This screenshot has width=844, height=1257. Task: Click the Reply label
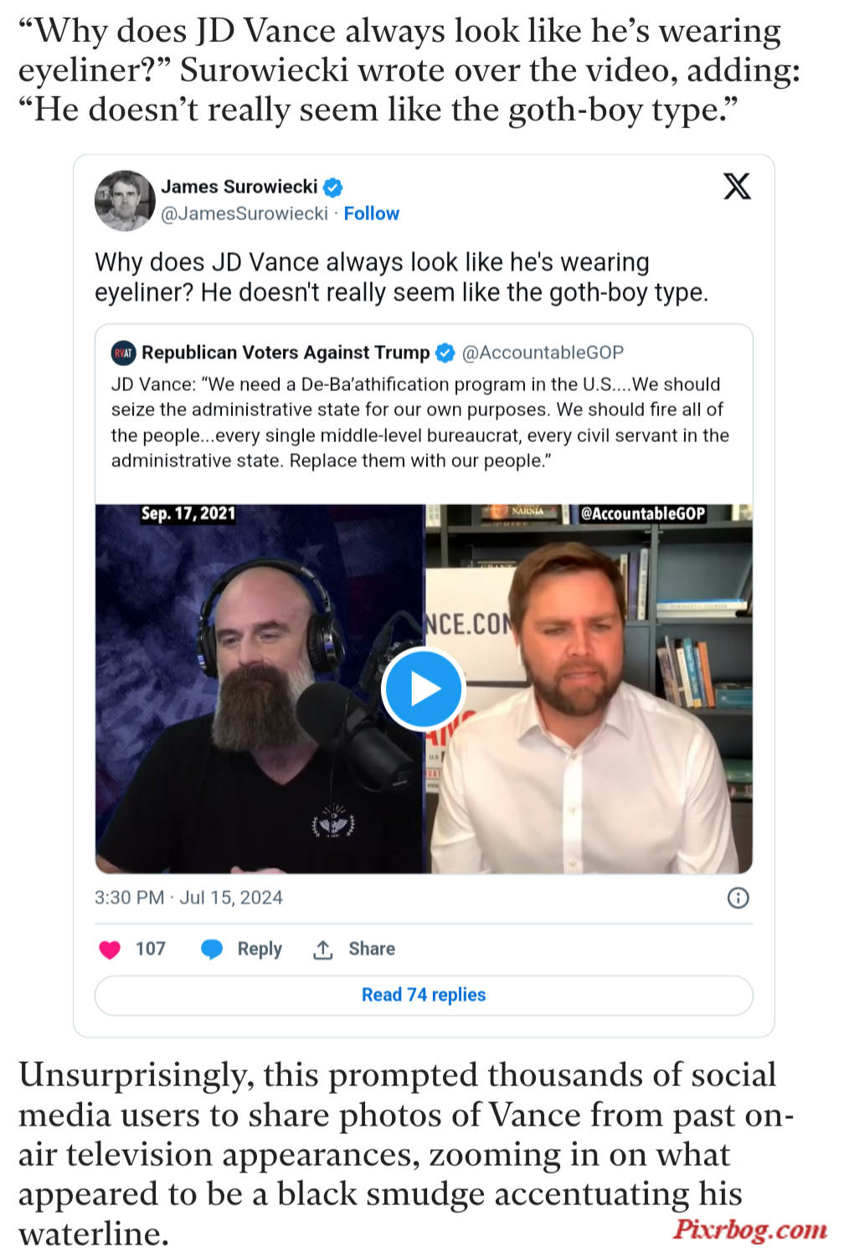click(x=260, y=949)
